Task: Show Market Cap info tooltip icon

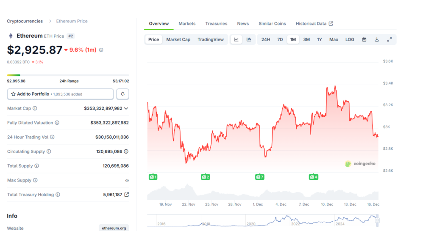Action: click(35, 108)
